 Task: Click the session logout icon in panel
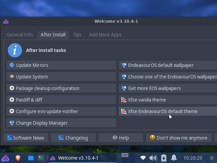(212, 158)
